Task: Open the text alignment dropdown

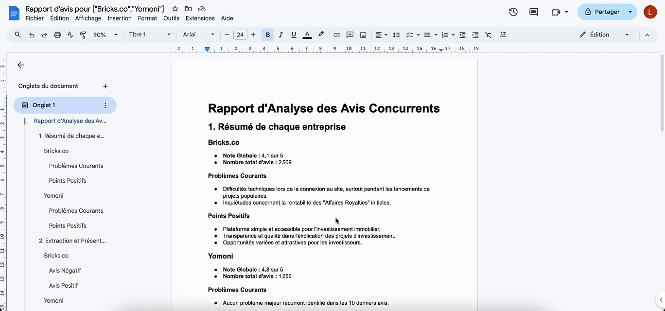Action: pos(381,35)
